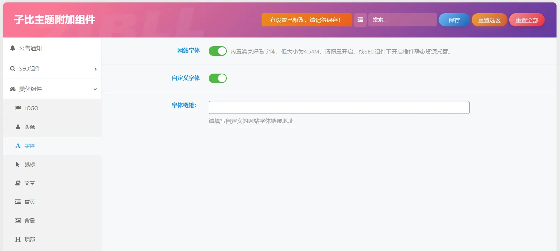The width and height of the screenshot is (560, 251).
Task: Focus the 搜索 search field
Action: [402, 20]
